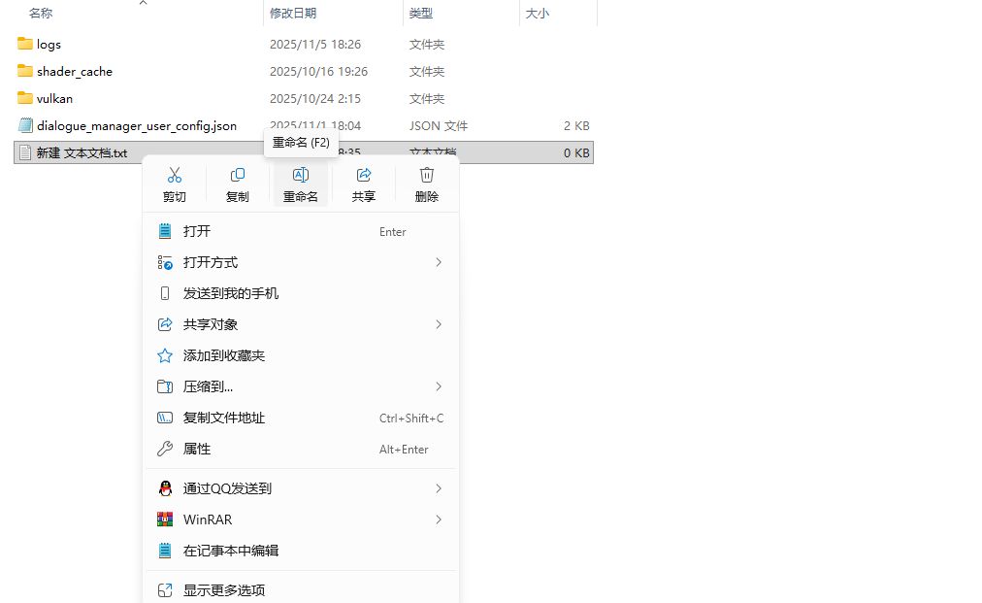Select the shader_cache folder icon

click(25, 70)
